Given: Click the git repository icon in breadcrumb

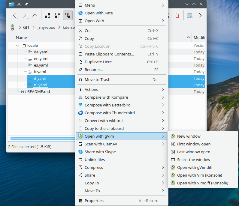Looking at the screenshot, I should pos(12,27).
